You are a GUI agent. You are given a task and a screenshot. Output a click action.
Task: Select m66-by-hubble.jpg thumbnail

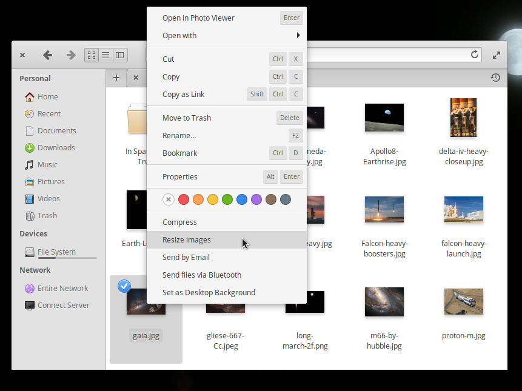(384, 302)
